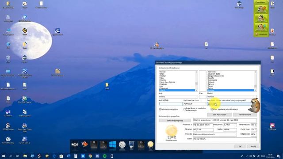
Task: Open Format Factory desktop icon
Action: [x=8, y=140]
